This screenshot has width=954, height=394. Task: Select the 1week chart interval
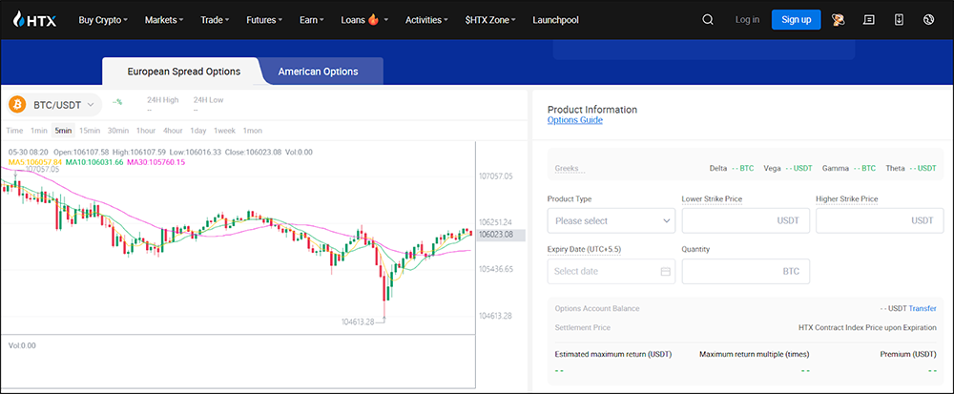pyautogui.click(x=224, y=130)
